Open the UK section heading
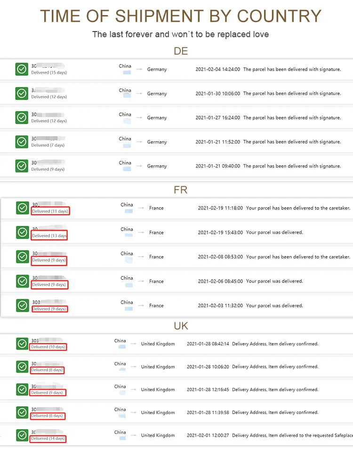 tap(181, 326)
